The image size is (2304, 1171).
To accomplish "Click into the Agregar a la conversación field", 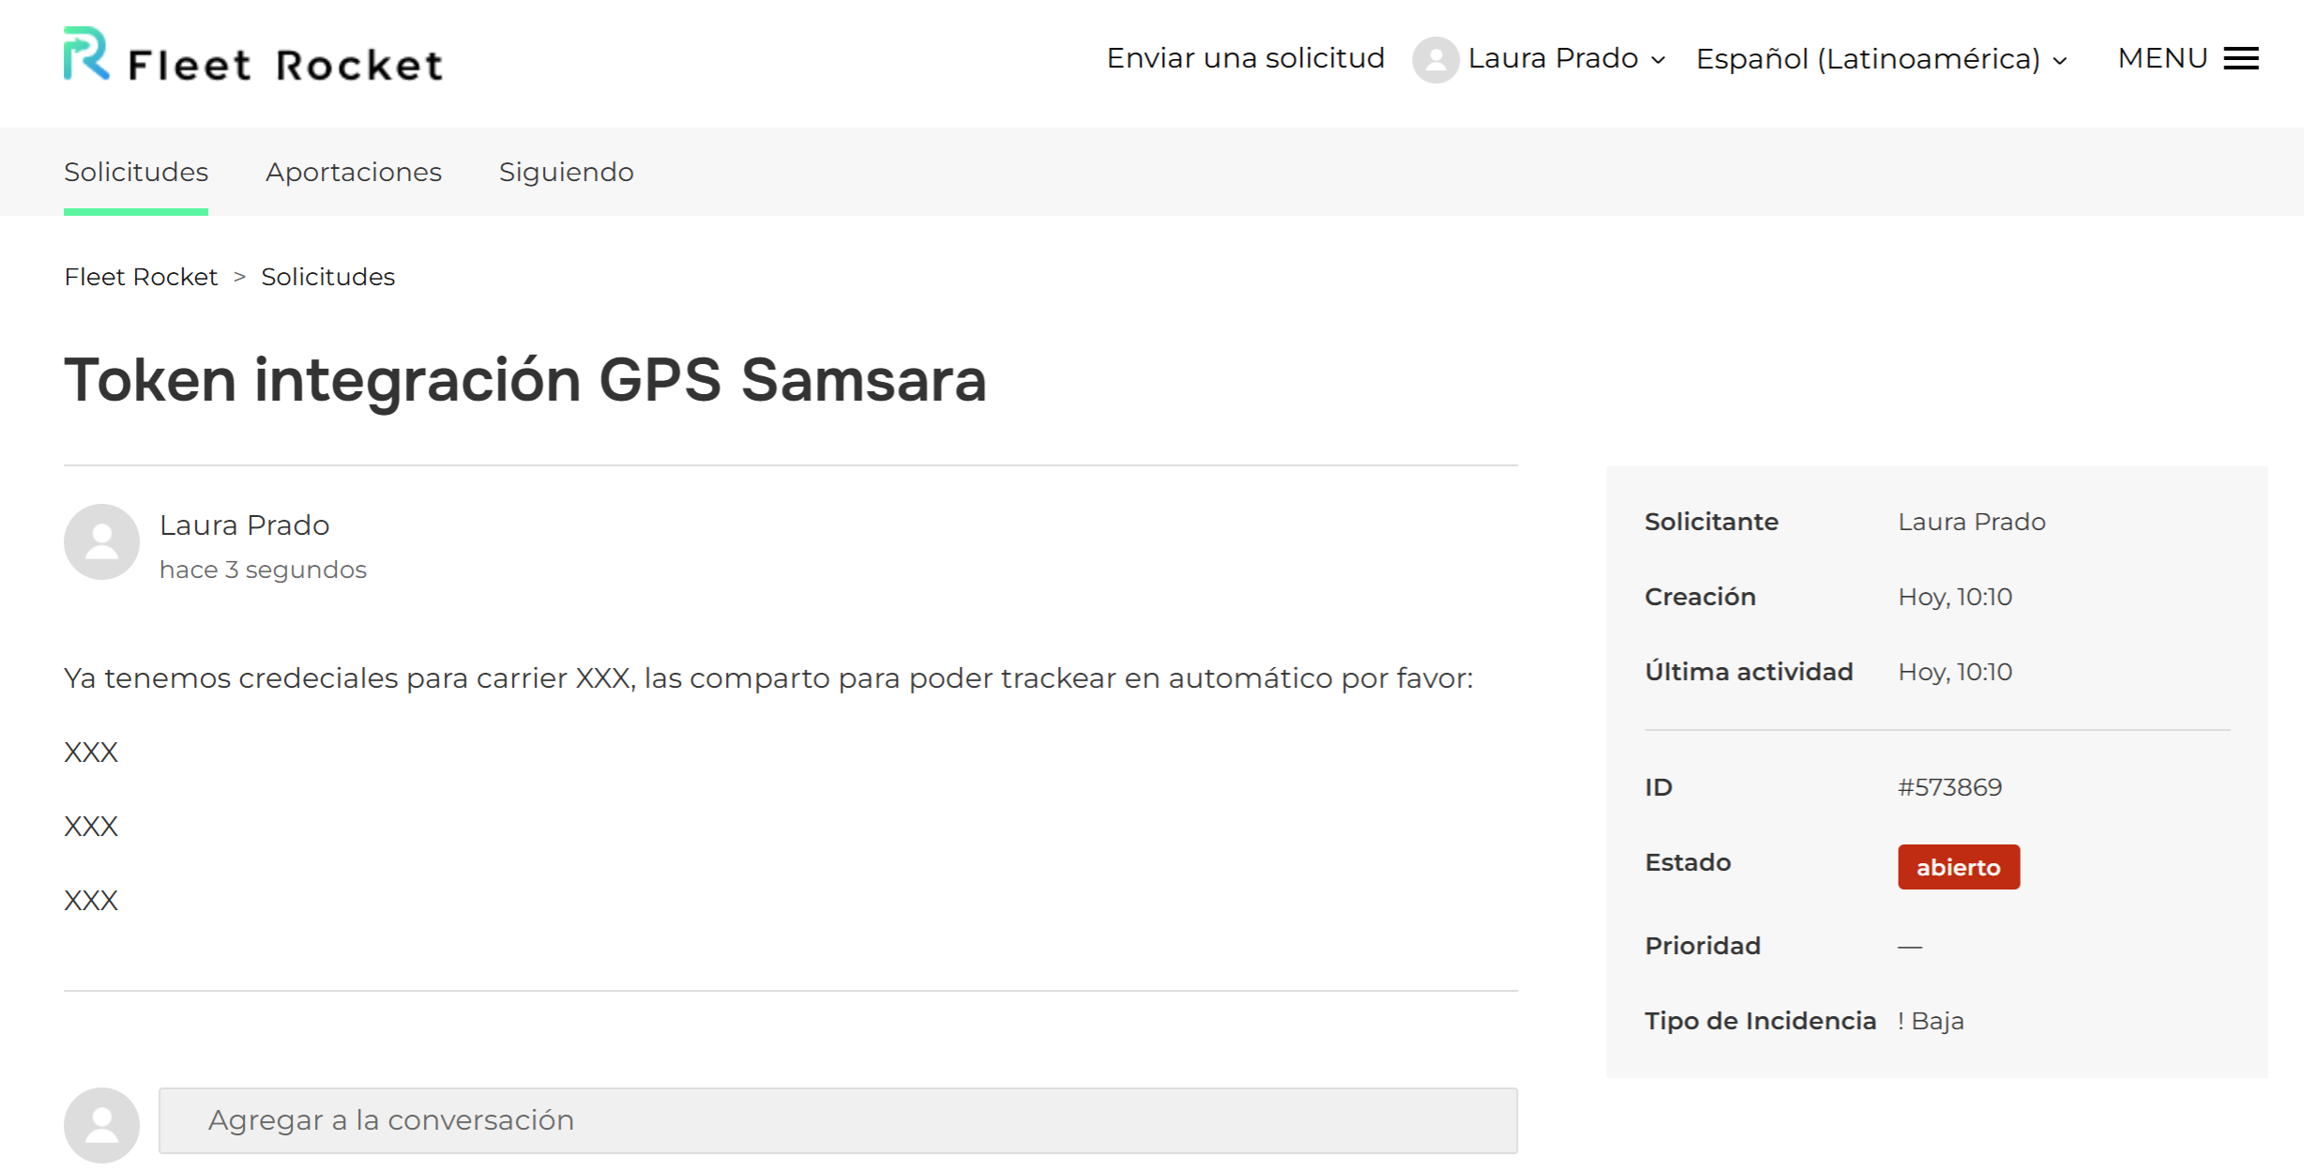I will (838, 1120).
